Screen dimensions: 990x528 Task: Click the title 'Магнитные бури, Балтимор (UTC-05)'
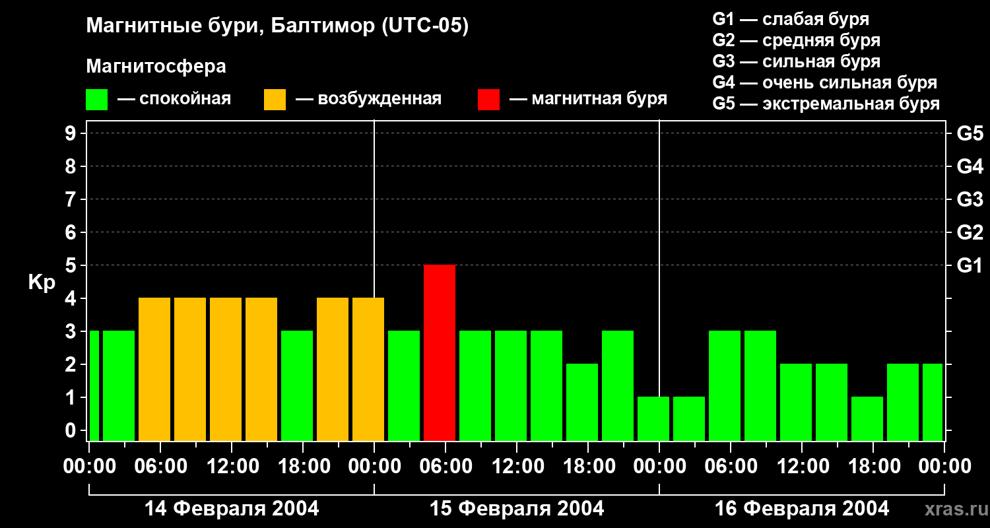click(277, 26)
